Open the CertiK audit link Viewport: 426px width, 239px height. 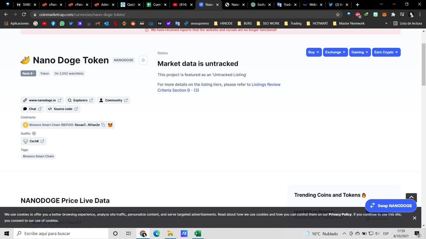[x=34, y=141]
